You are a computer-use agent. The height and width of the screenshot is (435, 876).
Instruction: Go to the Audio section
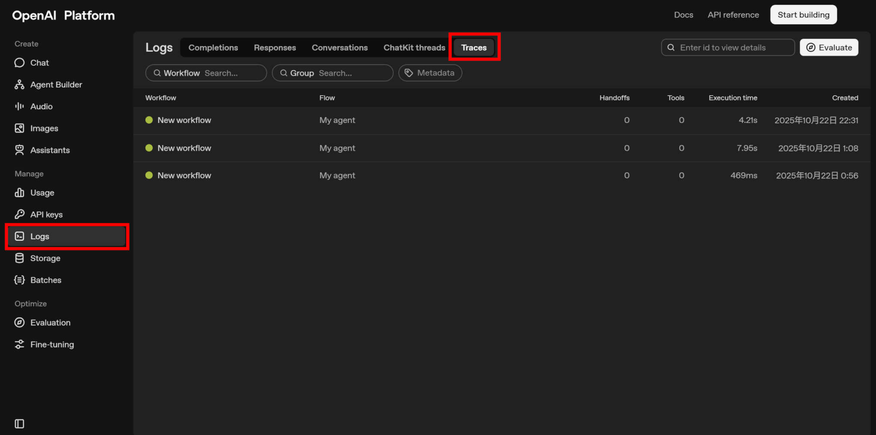click(x=41, y=106)
